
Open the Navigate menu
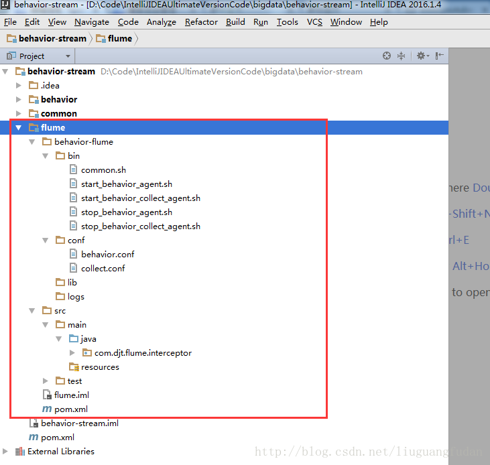92,22
